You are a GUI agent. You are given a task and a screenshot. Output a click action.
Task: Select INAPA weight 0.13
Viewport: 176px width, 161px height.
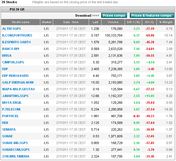coord(169,89)
